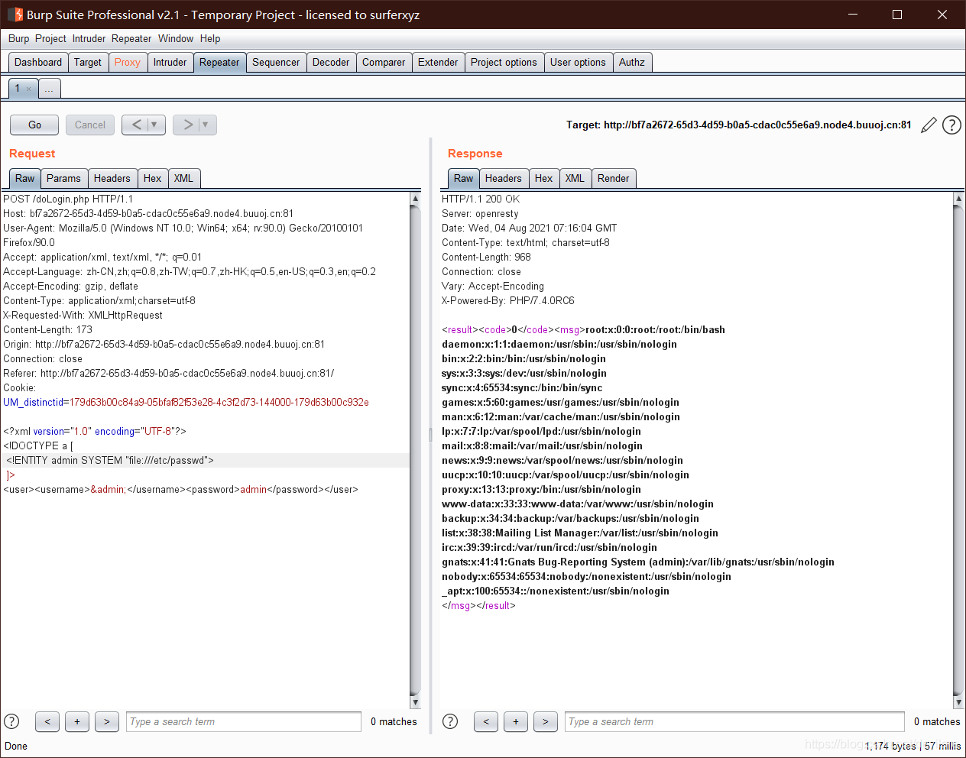Select the response Headers view tab

click(x=504, y=179)
